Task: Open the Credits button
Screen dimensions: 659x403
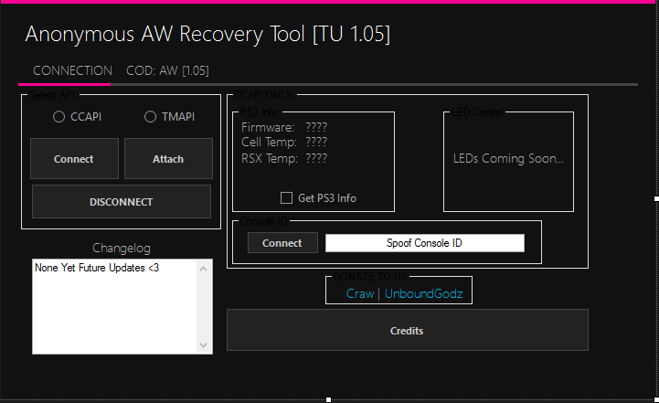Action: (x=408, y=330)
